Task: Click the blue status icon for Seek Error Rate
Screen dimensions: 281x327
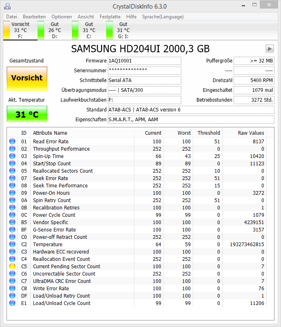Action: click(12, 178)
